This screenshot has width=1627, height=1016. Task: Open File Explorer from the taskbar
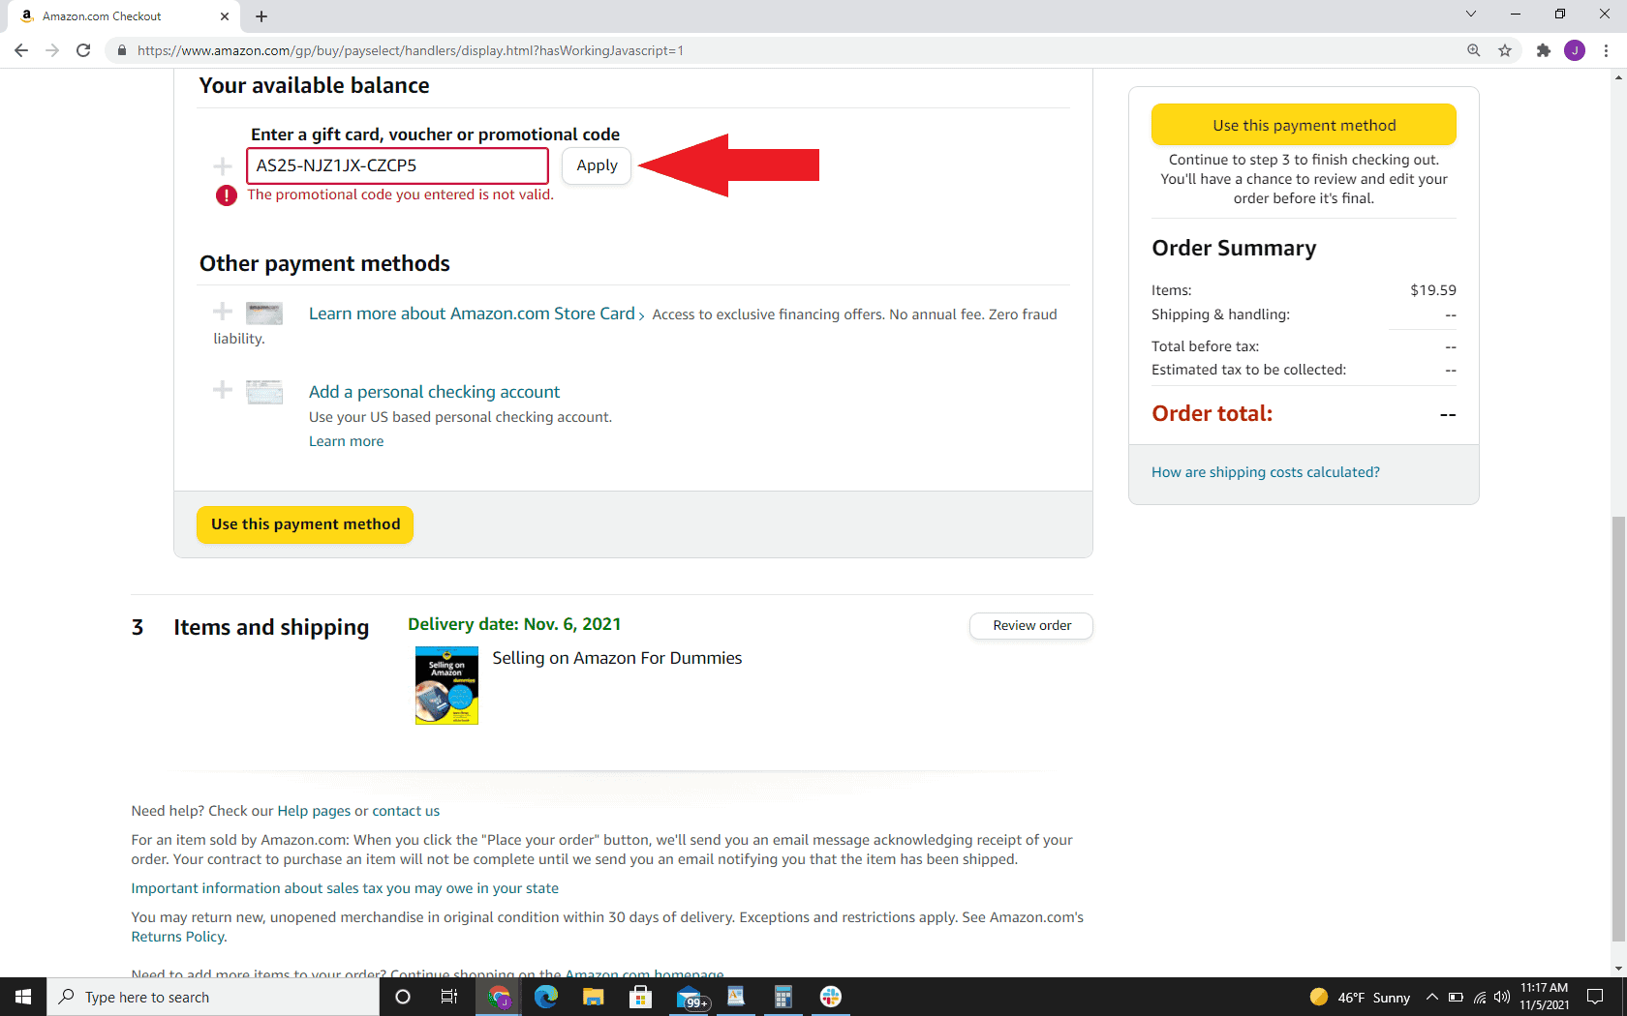pyautogui.click(x=593, y=997)
